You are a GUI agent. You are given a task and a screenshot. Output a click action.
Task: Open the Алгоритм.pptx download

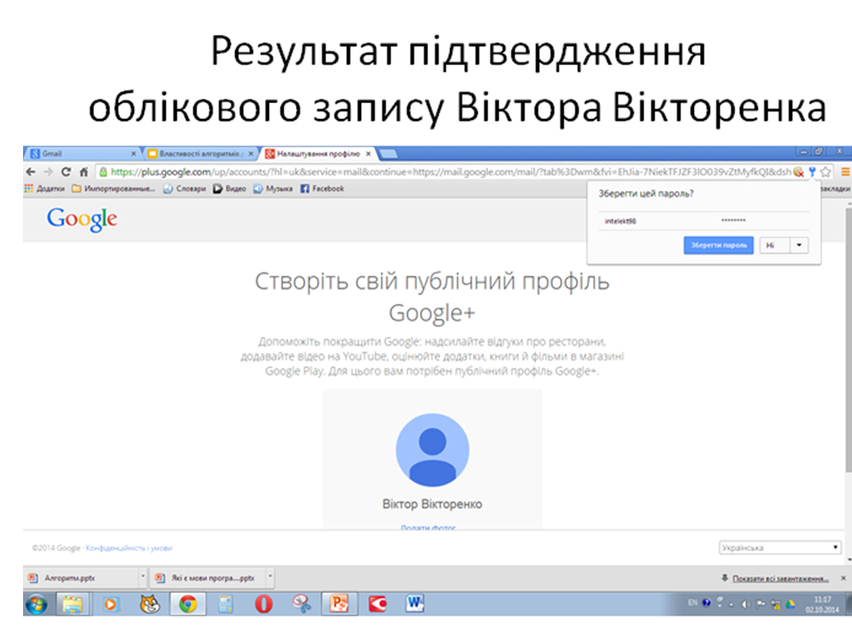click(82, 578)
